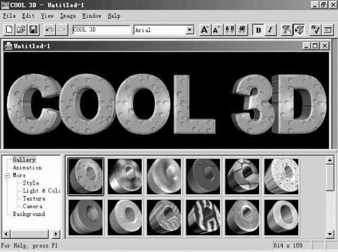Click the New document icon
This screenshot has width=338, height=252.
9,30
